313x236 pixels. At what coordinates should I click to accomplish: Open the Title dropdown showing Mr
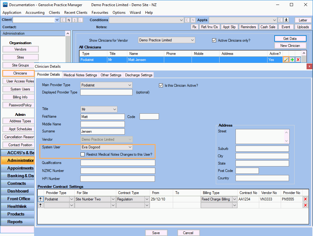[x=115, y=109]
